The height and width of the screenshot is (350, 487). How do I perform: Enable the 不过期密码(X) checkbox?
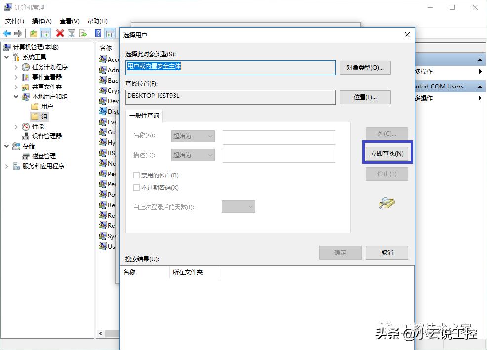point(136,187)
